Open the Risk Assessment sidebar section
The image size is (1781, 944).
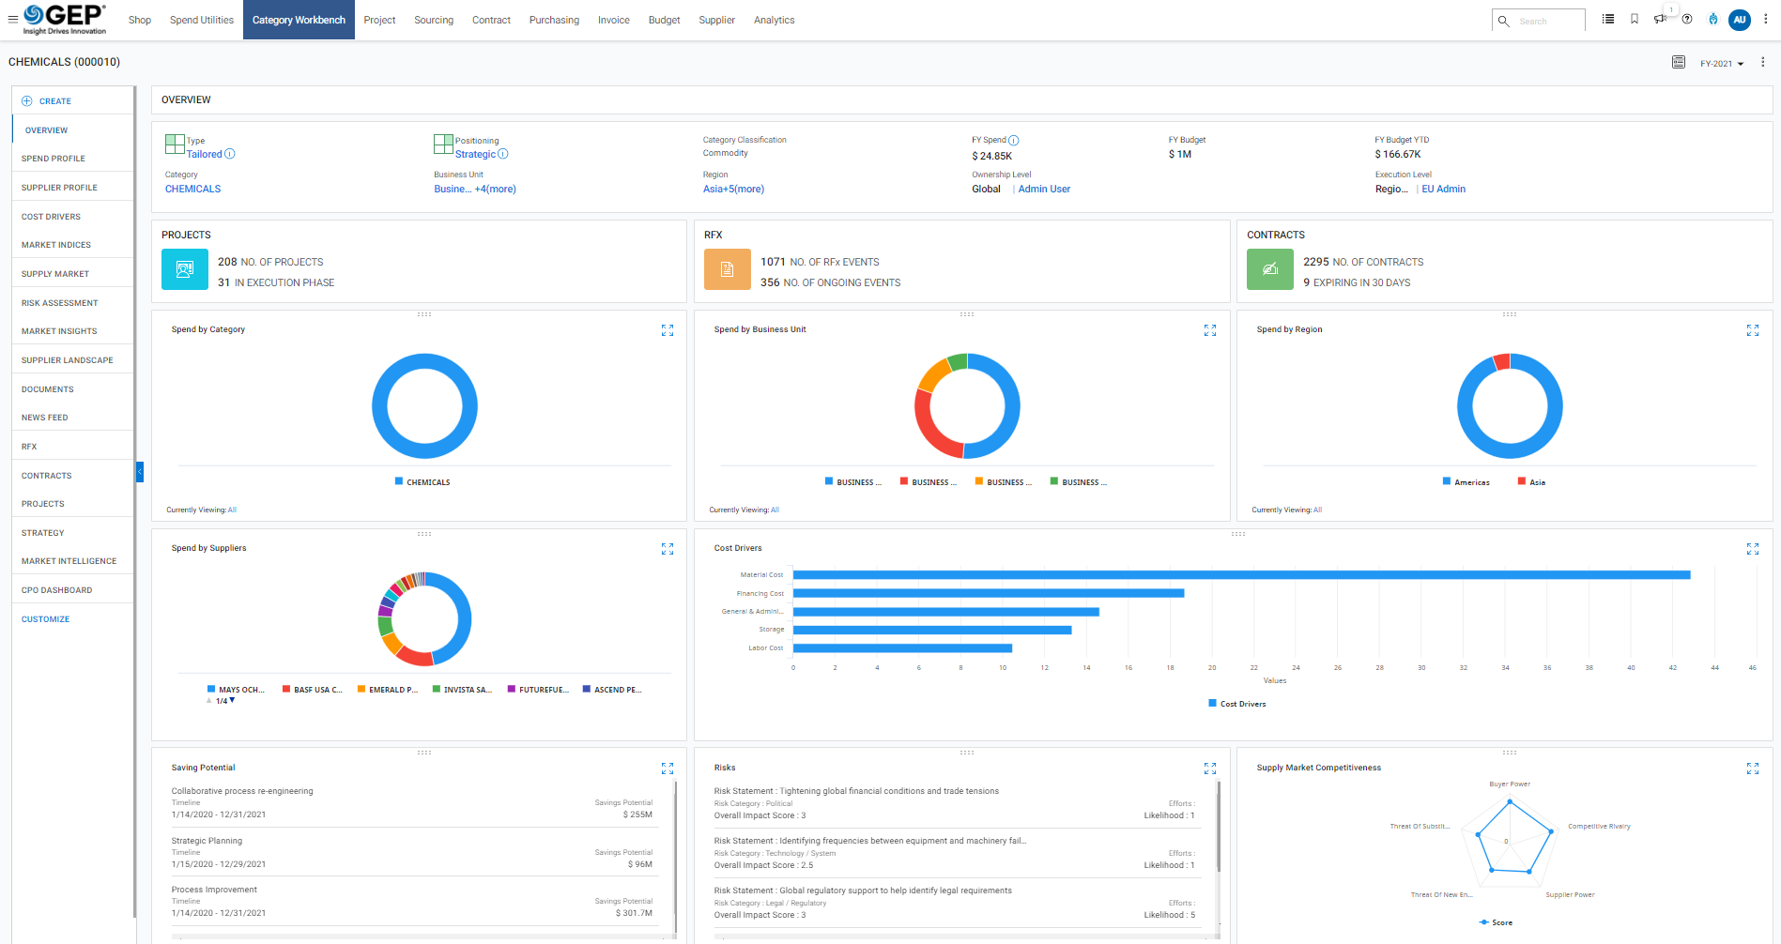[60, 303]
